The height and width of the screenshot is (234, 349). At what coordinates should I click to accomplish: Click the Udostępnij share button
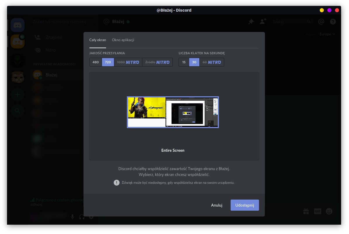click(x=245, y=205)
